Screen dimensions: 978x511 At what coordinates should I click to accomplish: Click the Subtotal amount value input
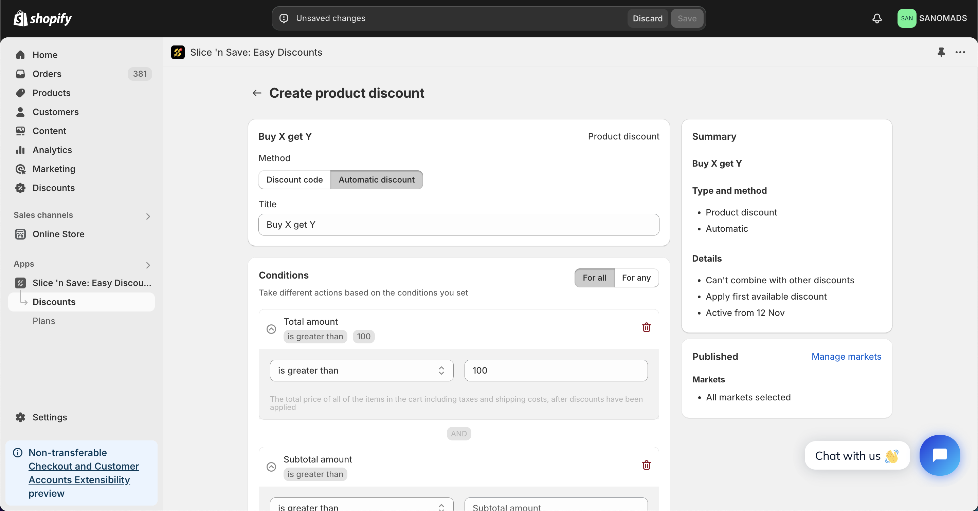556,505
